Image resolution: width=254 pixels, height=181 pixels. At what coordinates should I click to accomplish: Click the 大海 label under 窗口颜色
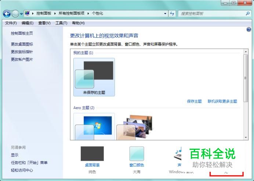[137, 171]
